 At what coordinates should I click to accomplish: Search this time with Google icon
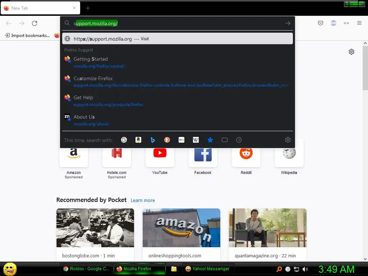[124, 140]
